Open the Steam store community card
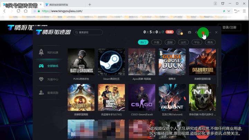The height and width of the screenshot is (140, 249). [111, 62]
